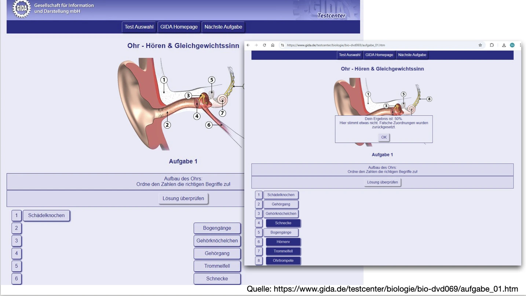This screenshot has height=296, width=526.
Task: Go to 'Nächste Aufgabe' in the browser window
Action: pyautogui.click(x=412, y=55)
